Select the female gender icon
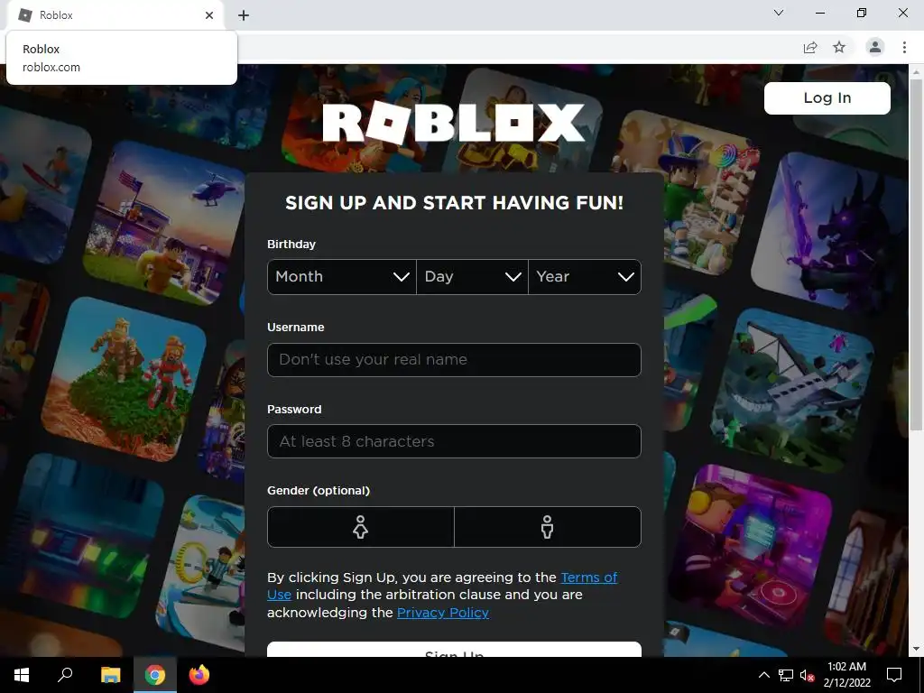 point(361,527)
